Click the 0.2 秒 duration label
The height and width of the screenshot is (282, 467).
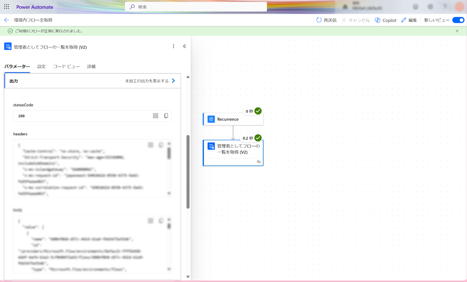coord(248,138)
